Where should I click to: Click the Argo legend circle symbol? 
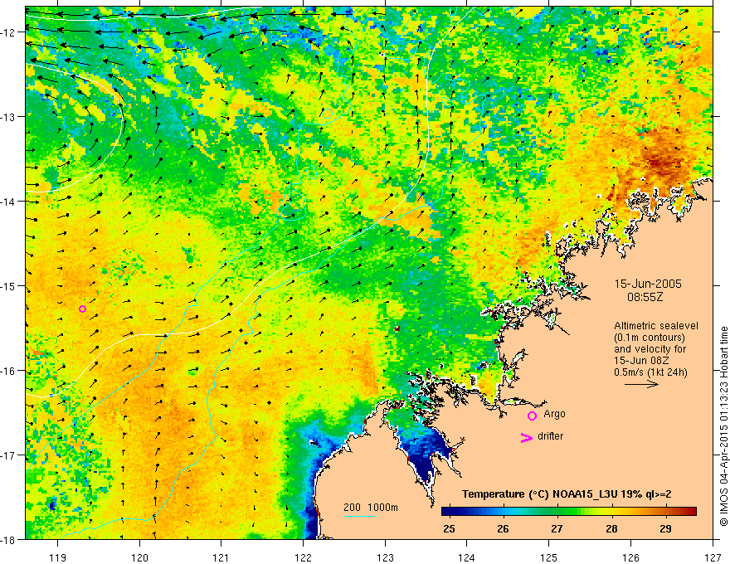[x=532, y=416]
